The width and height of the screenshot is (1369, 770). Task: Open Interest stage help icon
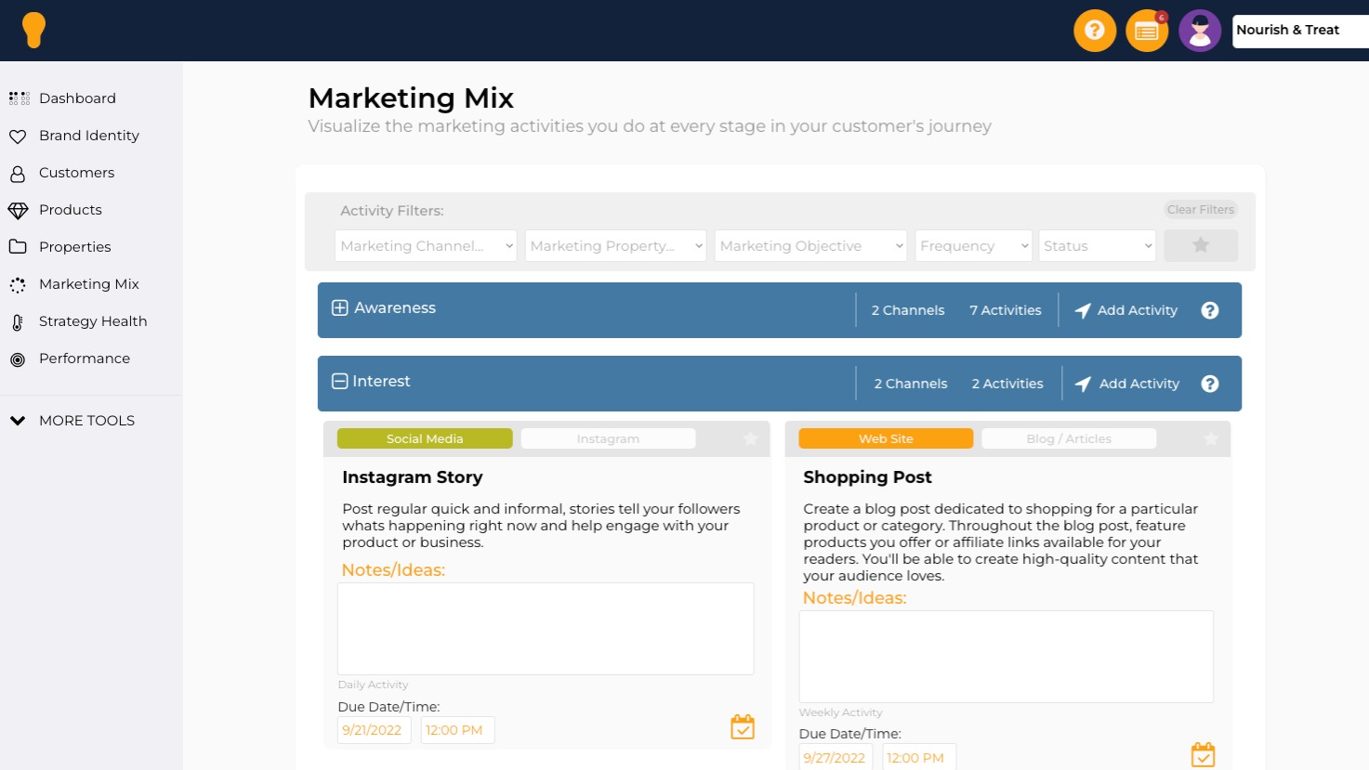coord(1209,384)
